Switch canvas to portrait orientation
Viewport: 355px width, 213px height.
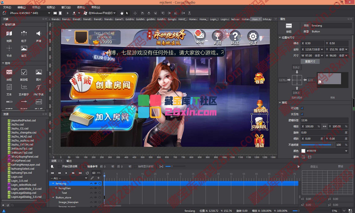click(60, 13)
